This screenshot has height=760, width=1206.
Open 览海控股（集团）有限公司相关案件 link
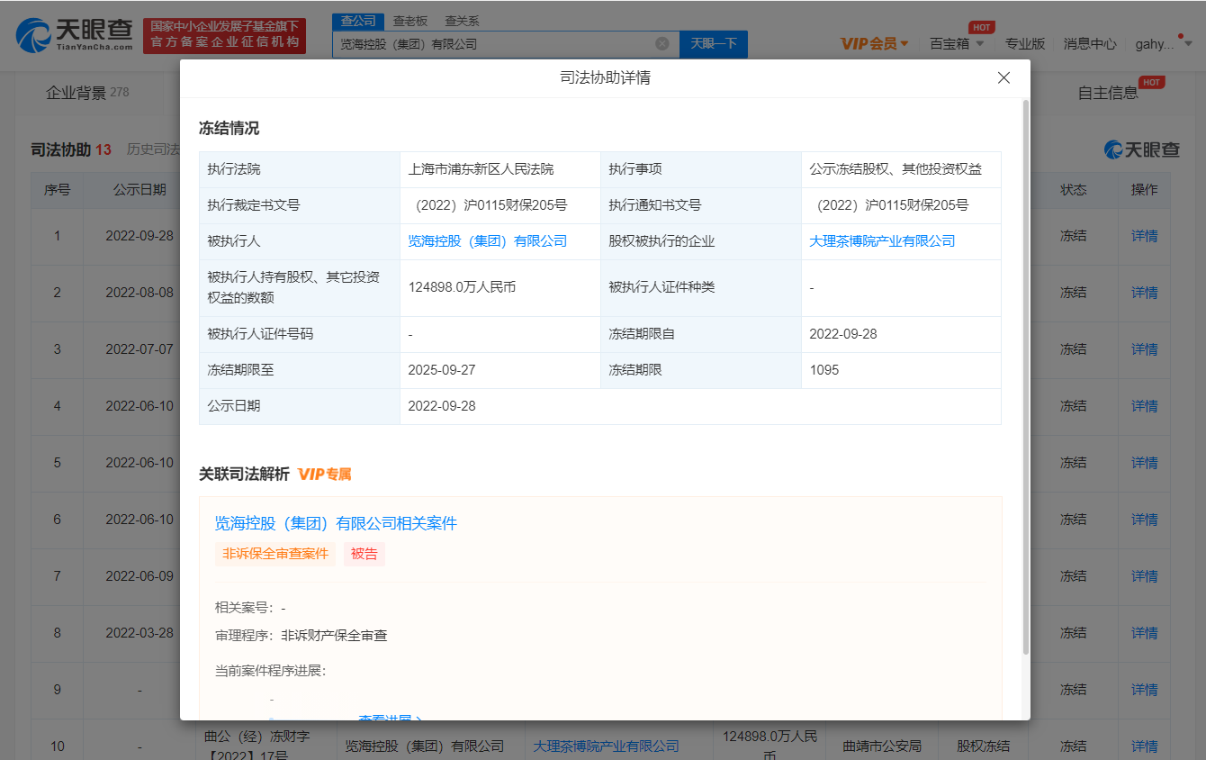[x=336, y=523]
